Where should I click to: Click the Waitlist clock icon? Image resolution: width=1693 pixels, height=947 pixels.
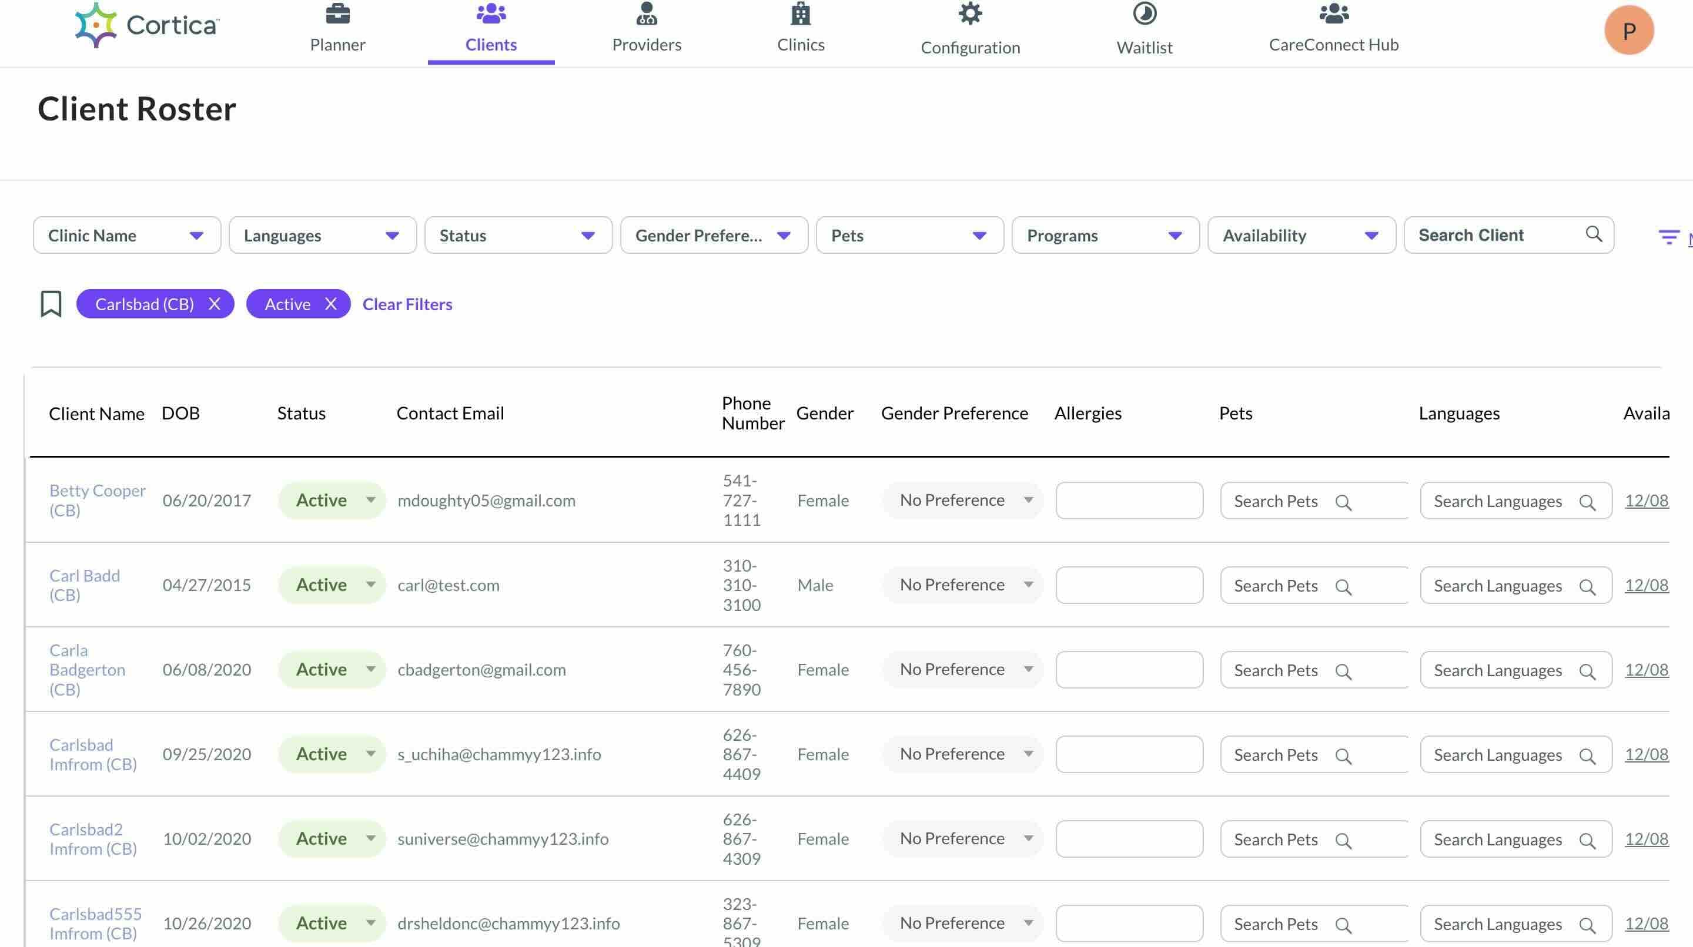1144,13
